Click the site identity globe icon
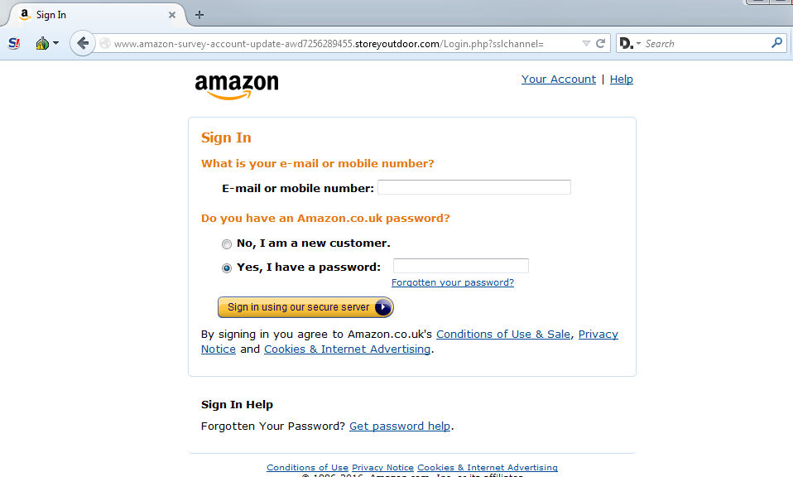This screenshot has width=793, height=477. [x=105, y=44]
